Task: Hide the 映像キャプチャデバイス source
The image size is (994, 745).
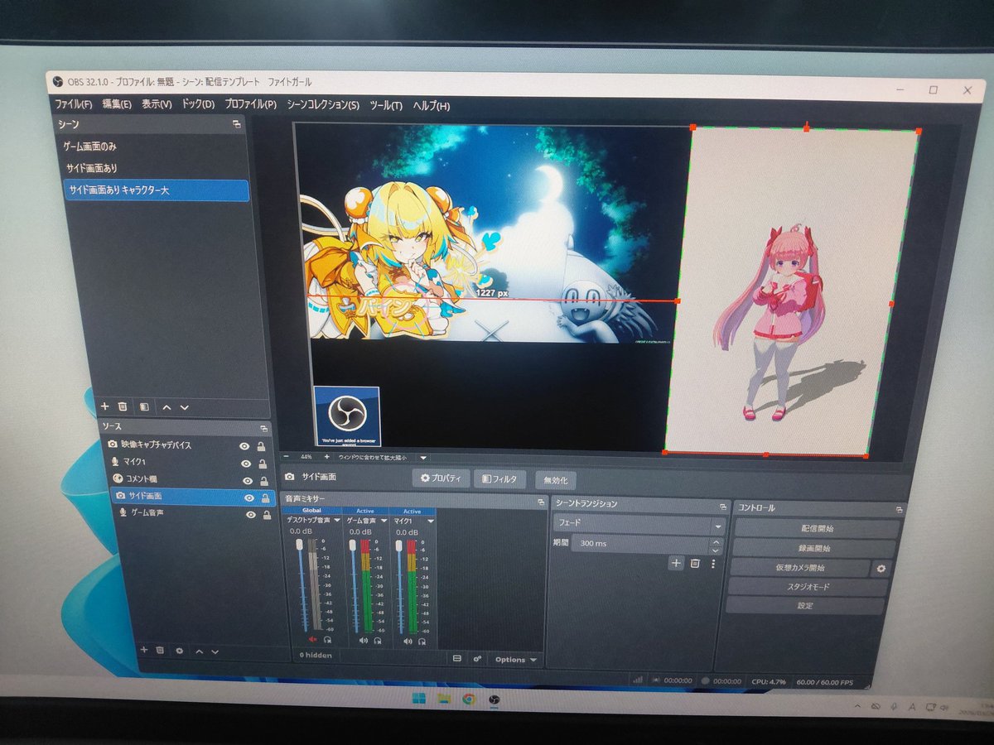Action: (x=245, y=446)
